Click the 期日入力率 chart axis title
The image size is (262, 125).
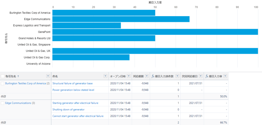[x=155, y=2]
